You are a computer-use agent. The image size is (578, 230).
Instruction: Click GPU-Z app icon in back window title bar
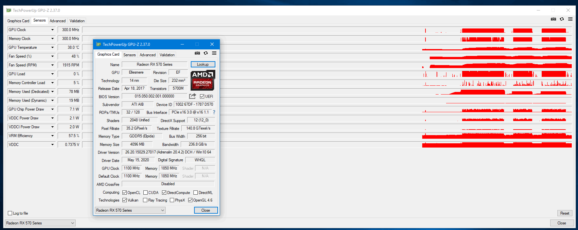point(9,10)
